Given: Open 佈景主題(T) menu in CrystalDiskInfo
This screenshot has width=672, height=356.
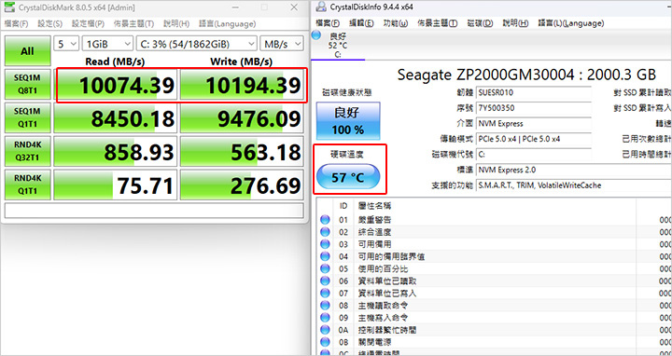Looking at the screenshot, I should coord(437,23).
